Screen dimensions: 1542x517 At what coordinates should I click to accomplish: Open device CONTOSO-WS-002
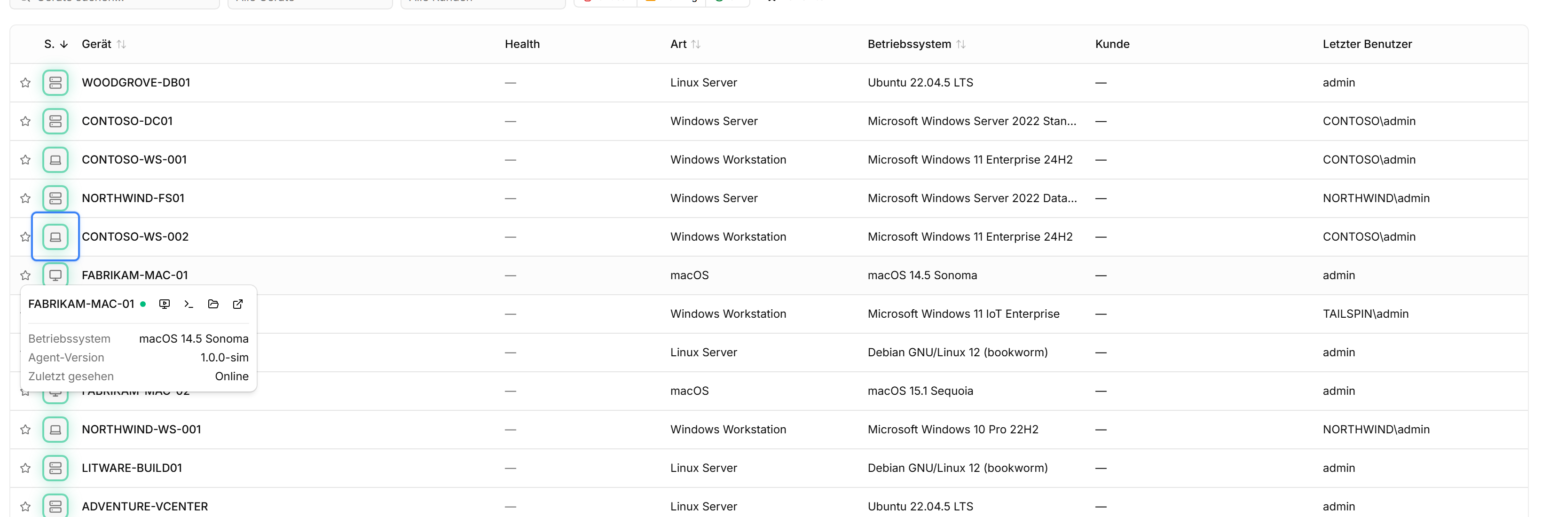click(135, 237)
